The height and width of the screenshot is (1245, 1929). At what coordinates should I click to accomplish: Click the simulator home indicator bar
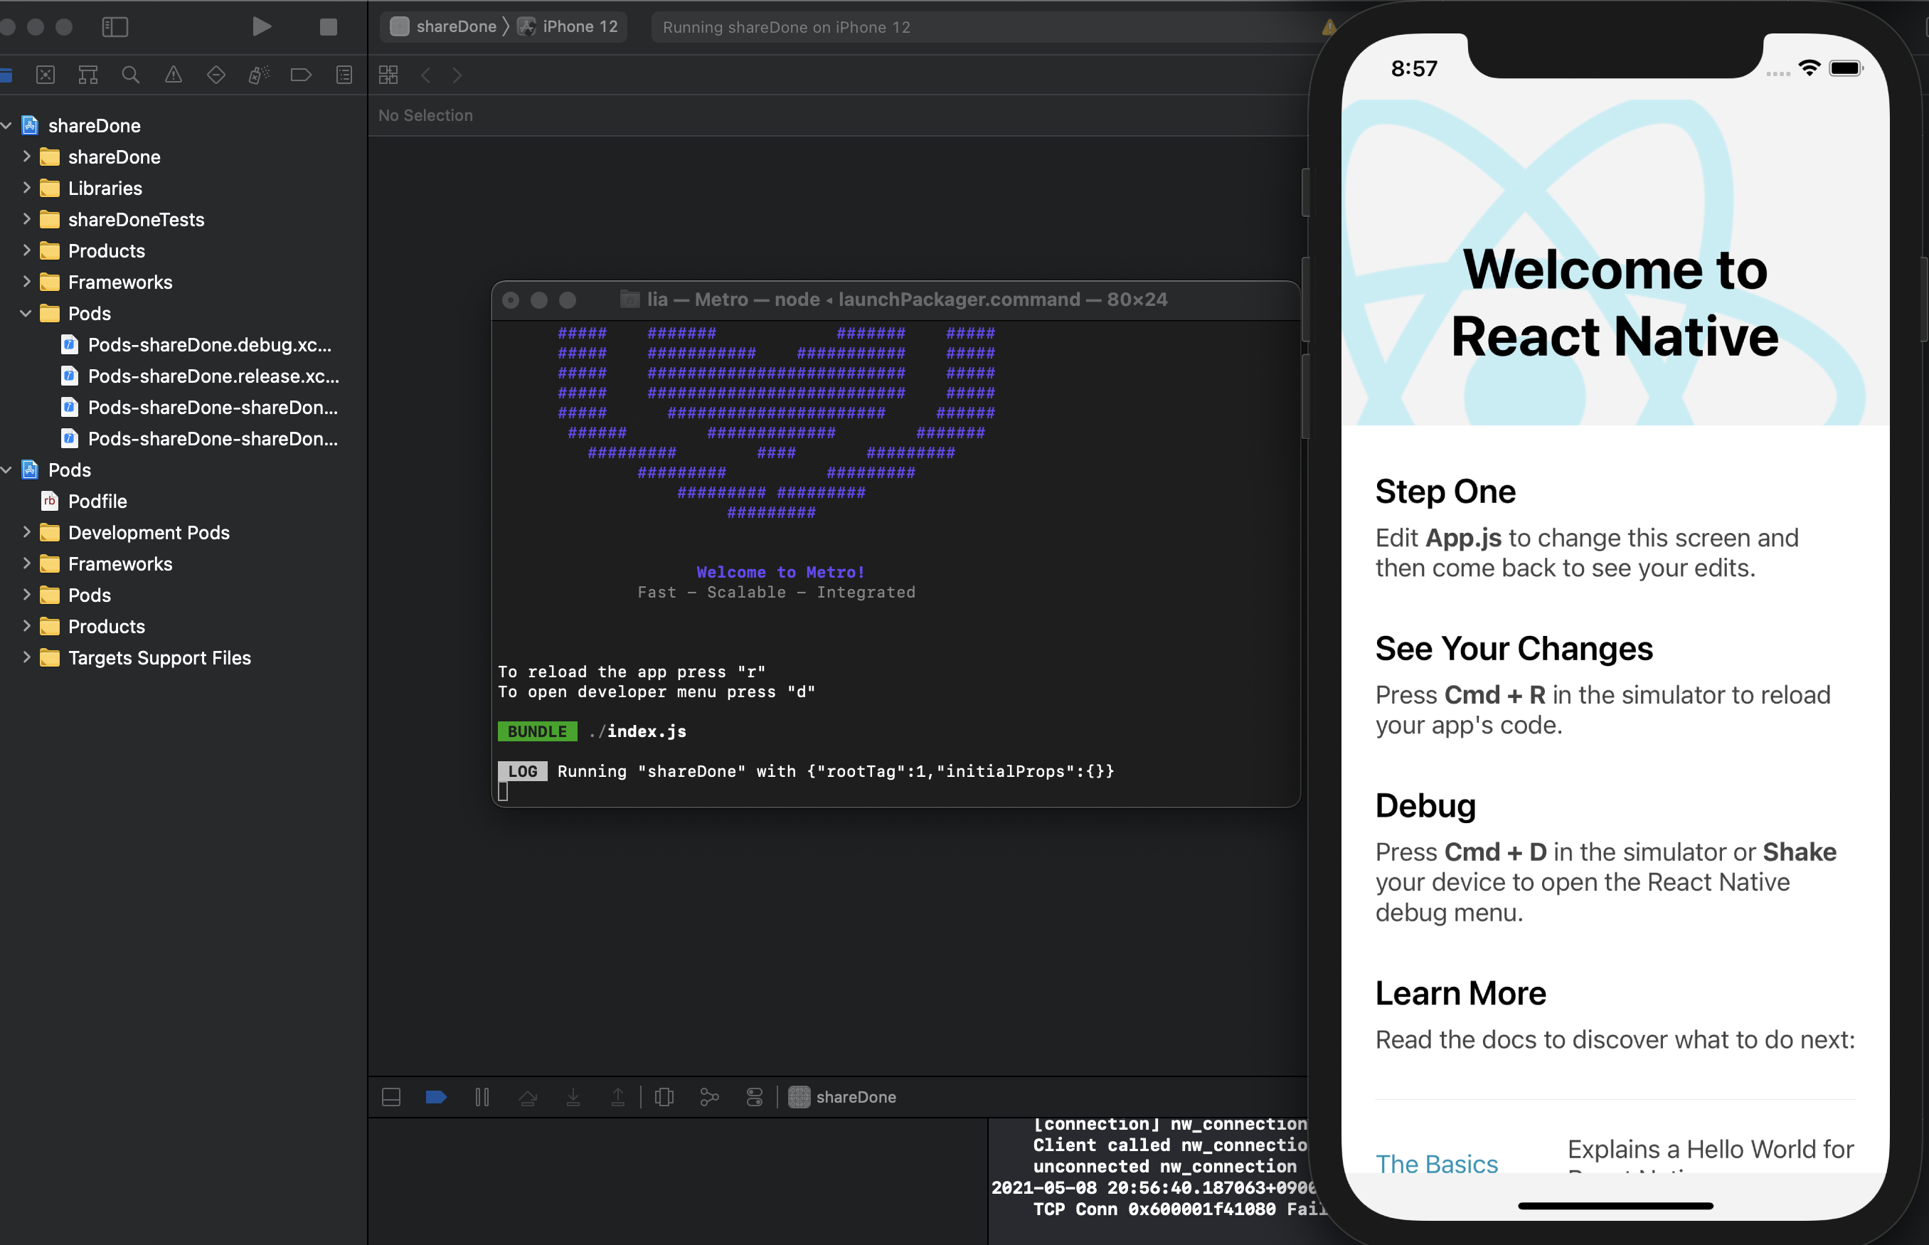tap(1615, 1205)
